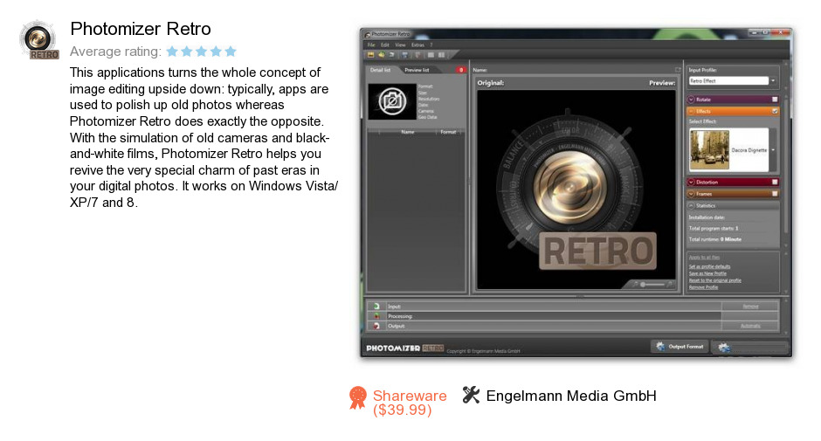
Task: Click the Remove Profile link
Action: pos(703,287)
